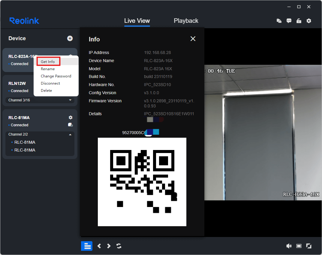
Task: Change the screen layout icon
Action: pos(299,246)
